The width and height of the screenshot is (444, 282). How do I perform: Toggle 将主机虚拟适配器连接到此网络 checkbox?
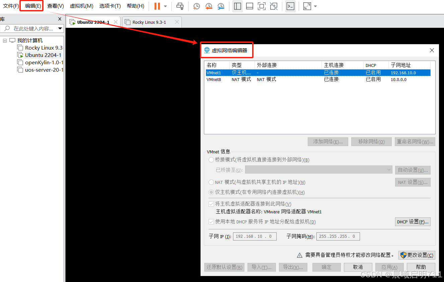(211, 204)
